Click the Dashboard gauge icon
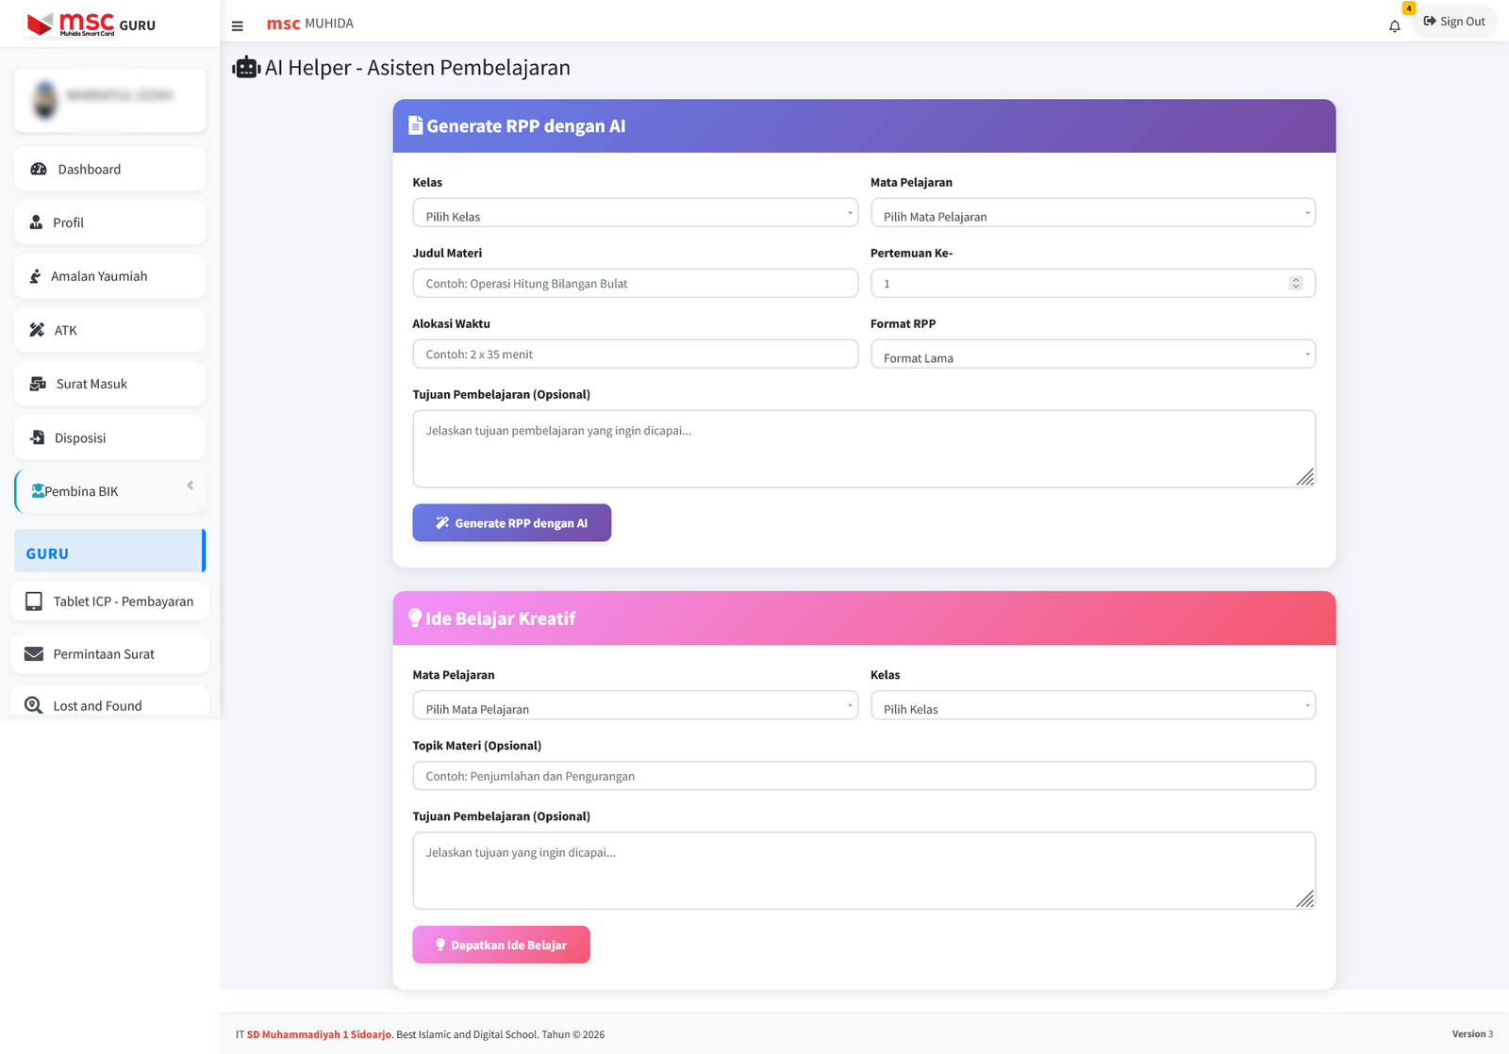The width and height of the screenshot is (1509, 1054). click(x=39, y=170)
